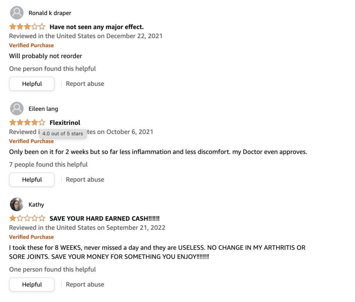Mark Kathy's review as Helpful
This screenshot has height=302, width=355.
point(32,284)
